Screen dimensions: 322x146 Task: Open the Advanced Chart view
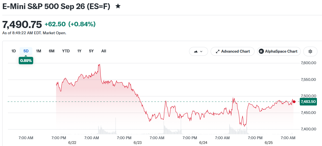(232, 51)
